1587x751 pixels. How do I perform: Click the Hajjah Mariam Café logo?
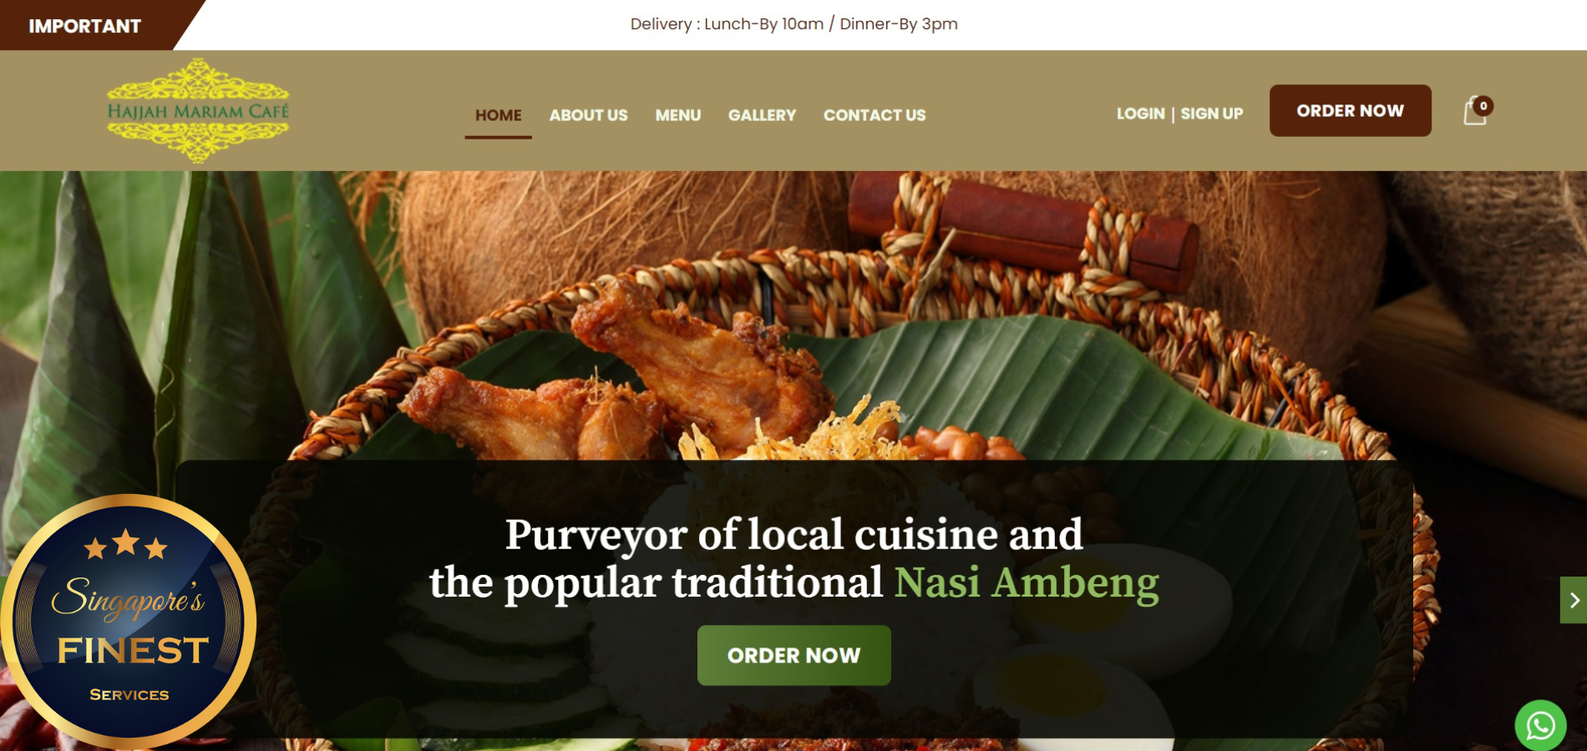click(198, 110)
